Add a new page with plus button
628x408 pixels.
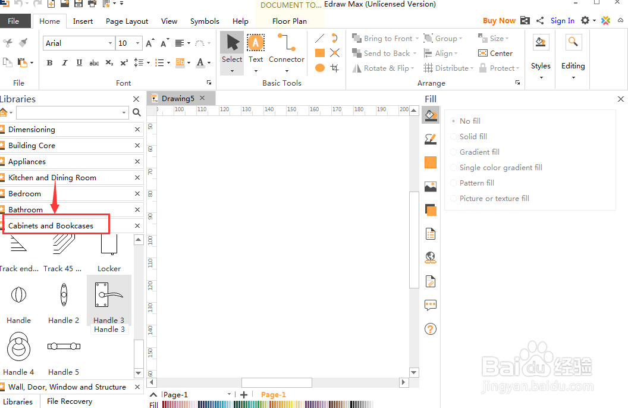tap(243, 395)
